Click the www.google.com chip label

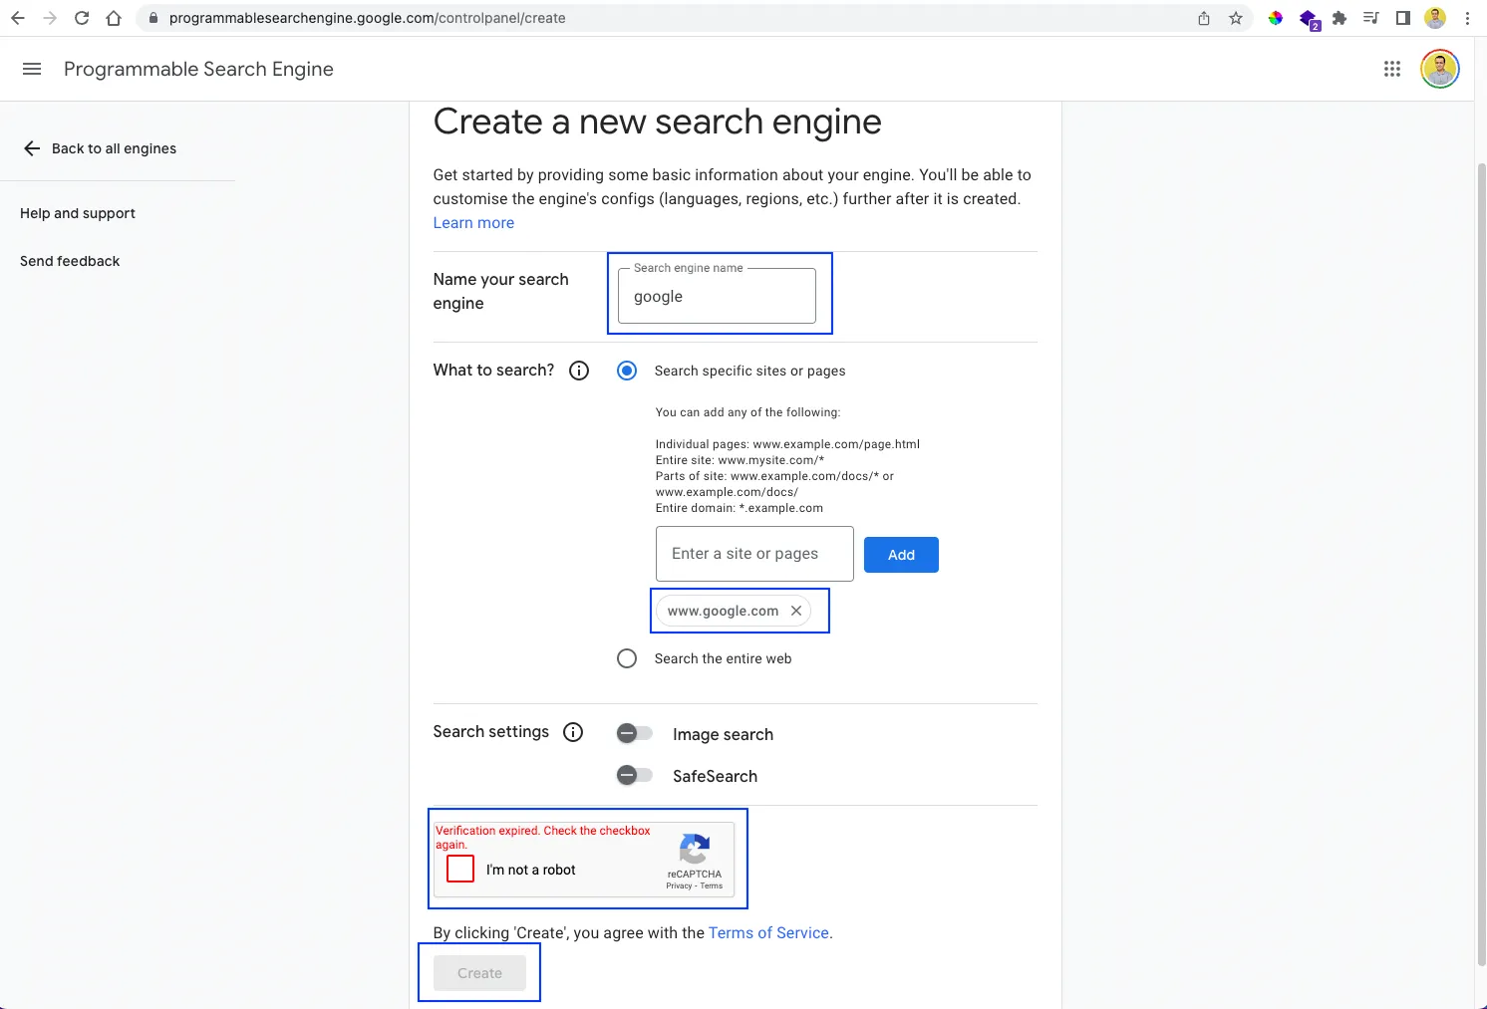coord(723,611)
